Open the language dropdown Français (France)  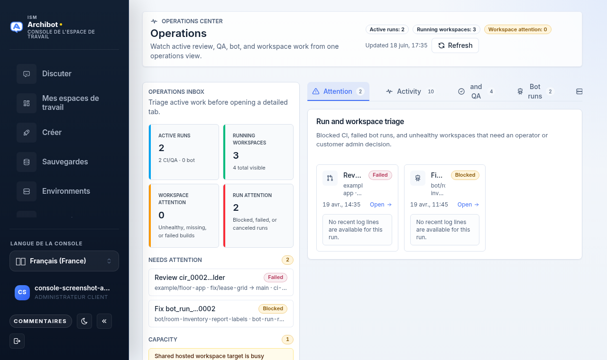click(x=64, y=261)
